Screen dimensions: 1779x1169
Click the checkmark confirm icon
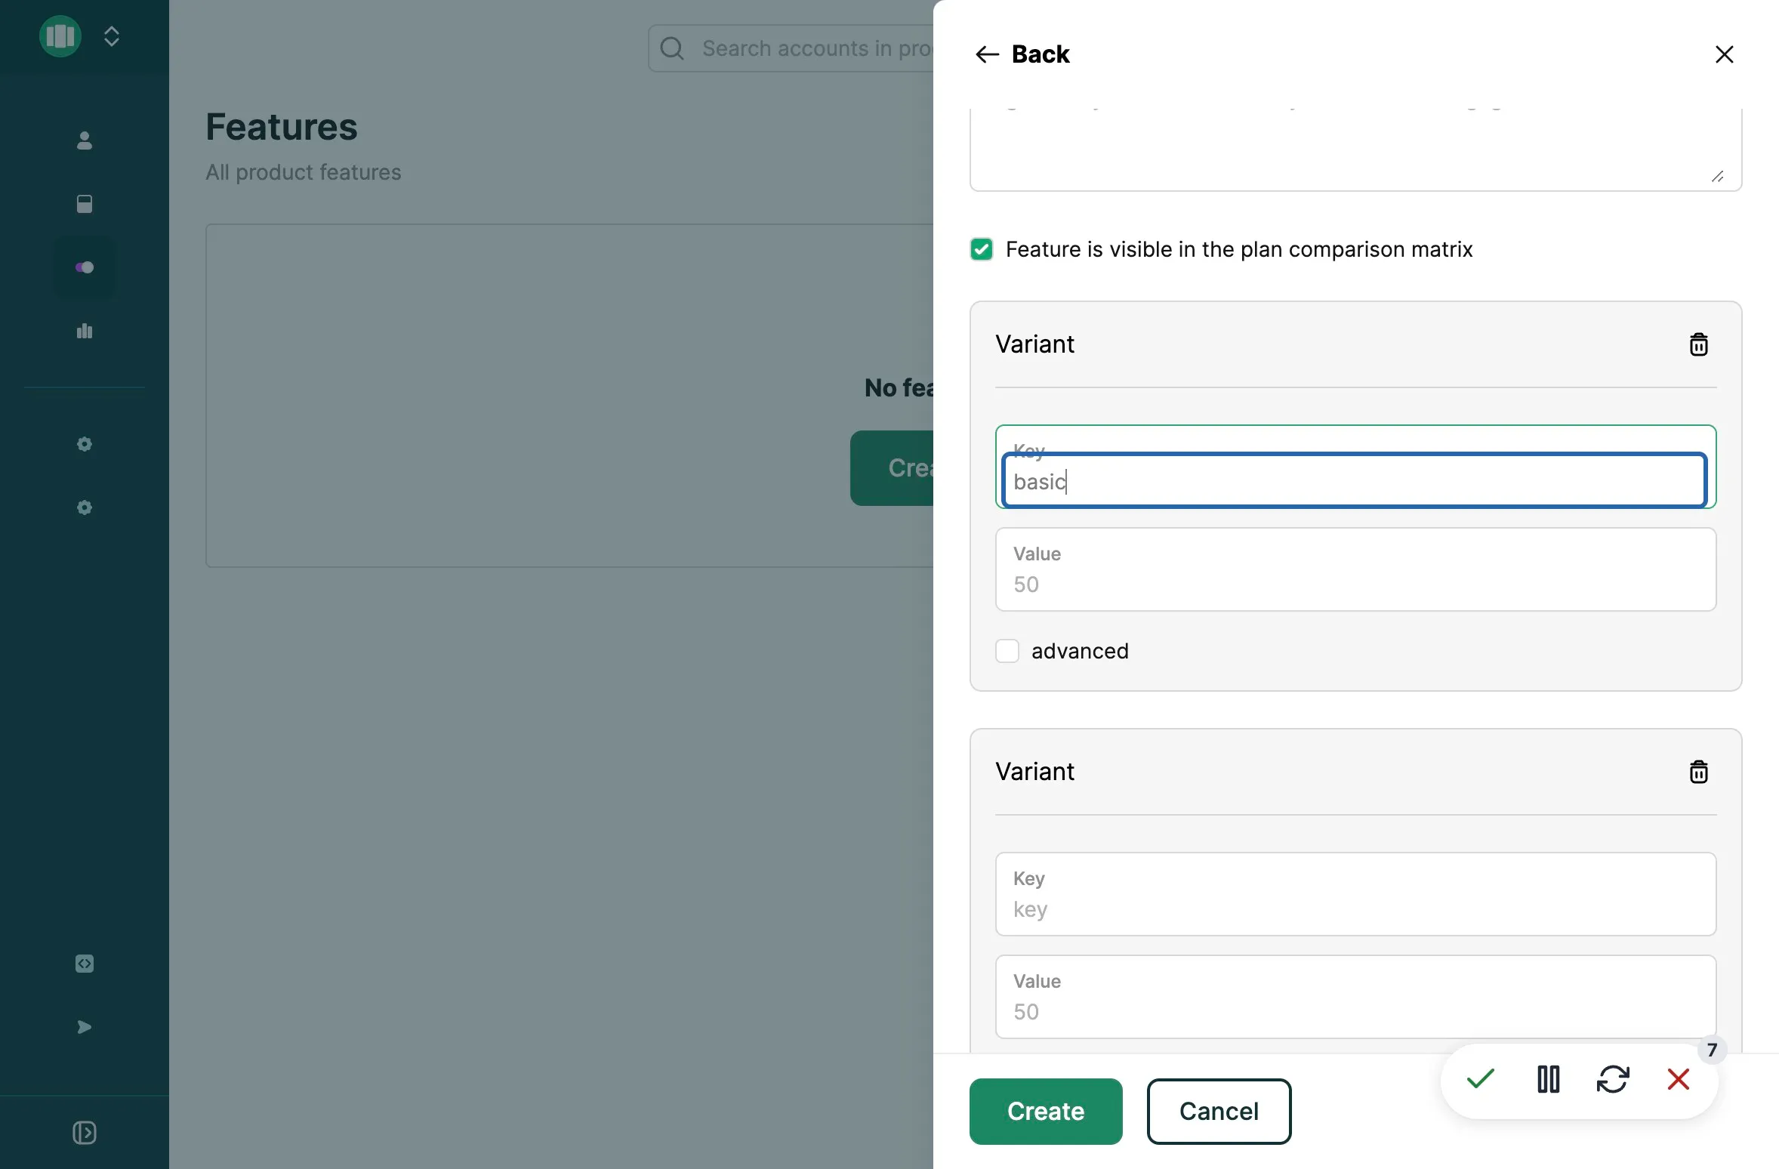(x=1479, y=1081)
